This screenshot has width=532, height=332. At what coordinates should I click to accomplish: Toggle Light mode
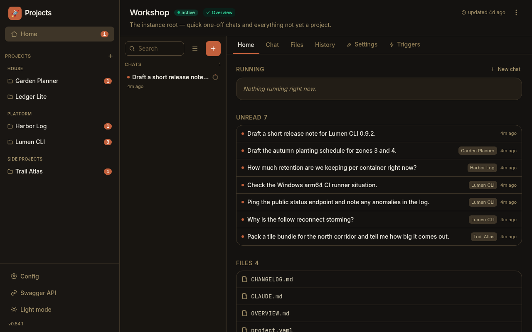pos(59,310)
